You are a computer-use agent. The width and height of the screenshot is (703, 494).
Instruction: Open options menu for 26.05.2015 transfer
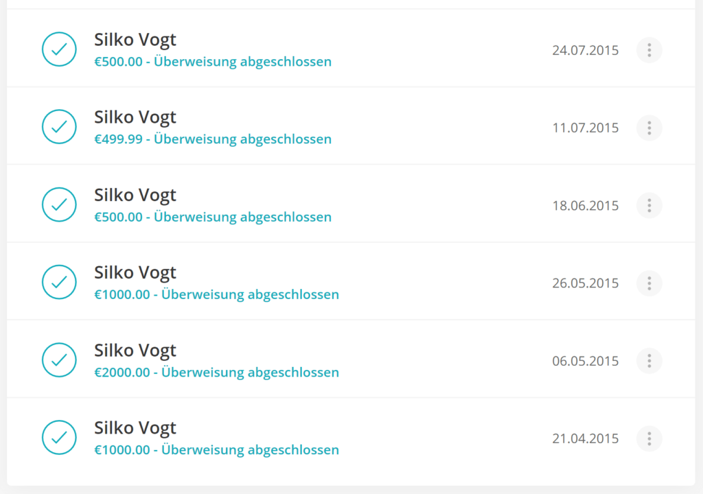(649, 283)
